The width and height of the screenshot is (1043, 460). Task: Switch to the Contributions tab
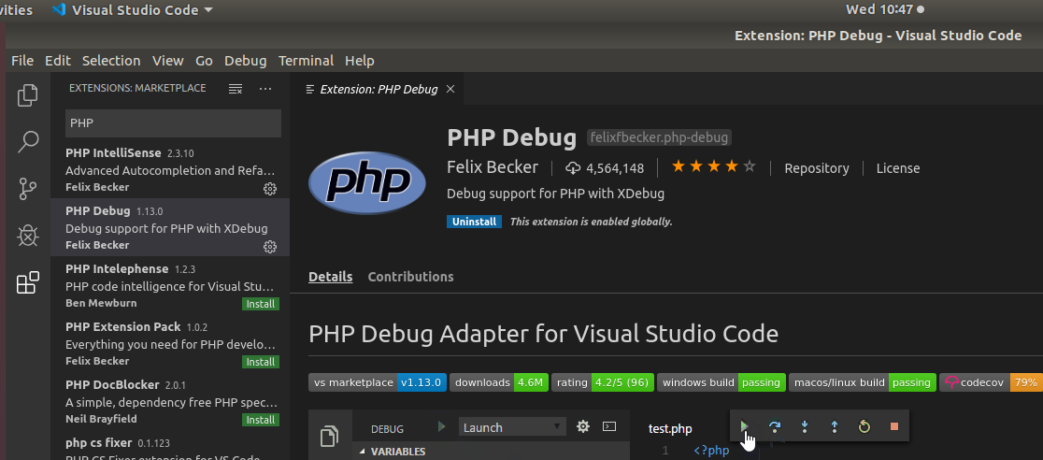410,277
